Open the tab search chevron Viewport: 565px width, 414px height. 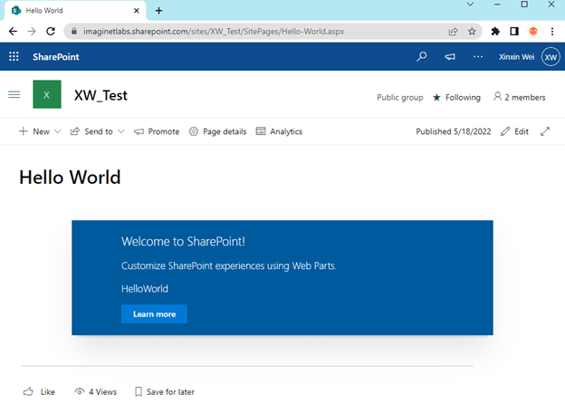pyautogui.click(x=470, y=5)
